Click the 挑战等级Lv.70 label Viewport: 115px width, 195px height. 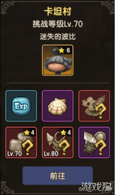tap(57, 24)
